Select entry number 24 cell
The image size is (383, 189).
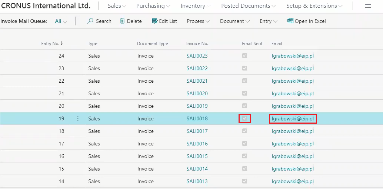[61, 56]
